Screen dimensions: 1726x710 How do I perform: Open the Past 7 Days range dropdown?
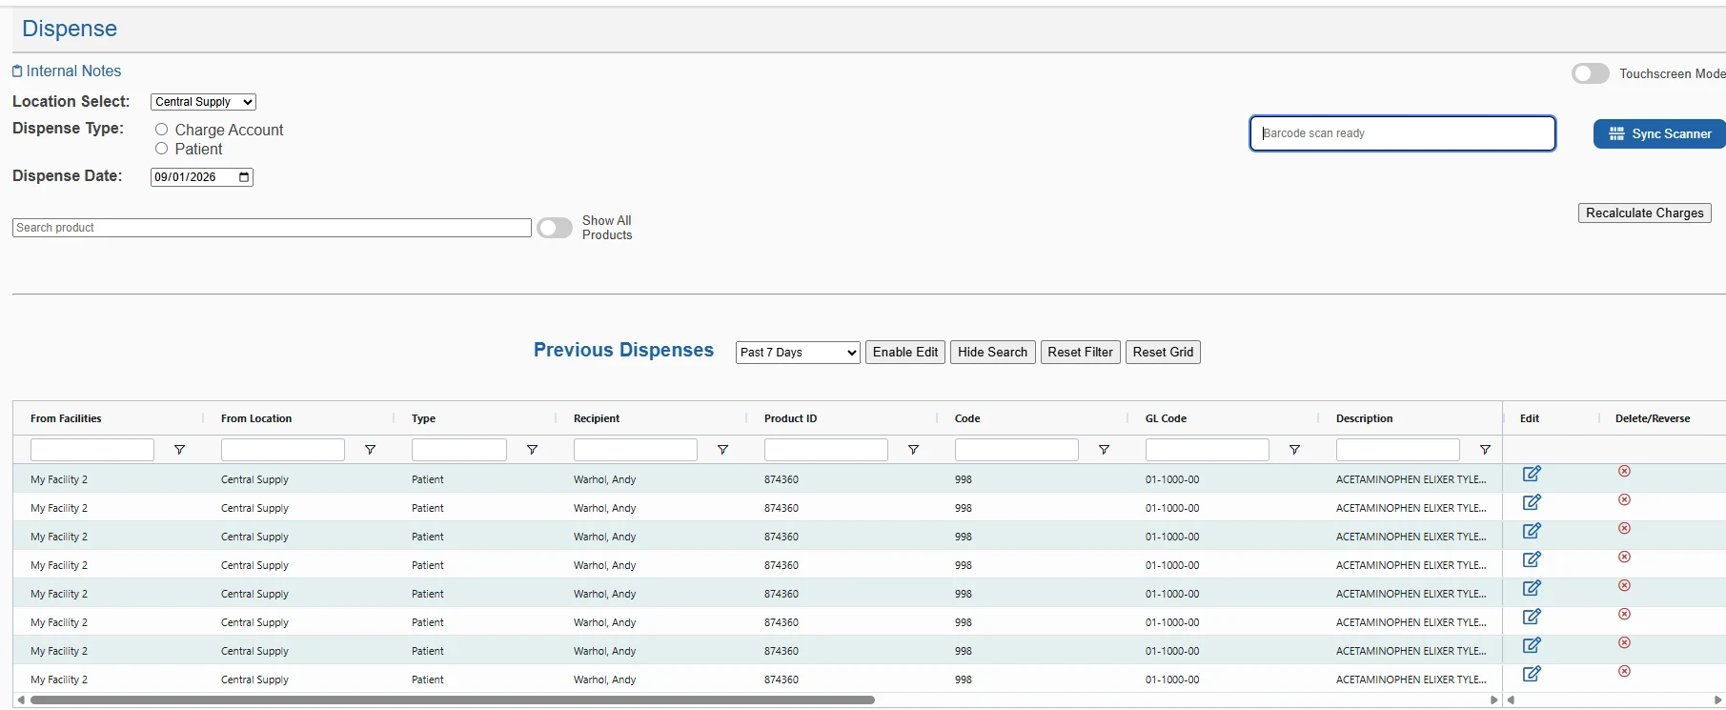click(798, 353)
